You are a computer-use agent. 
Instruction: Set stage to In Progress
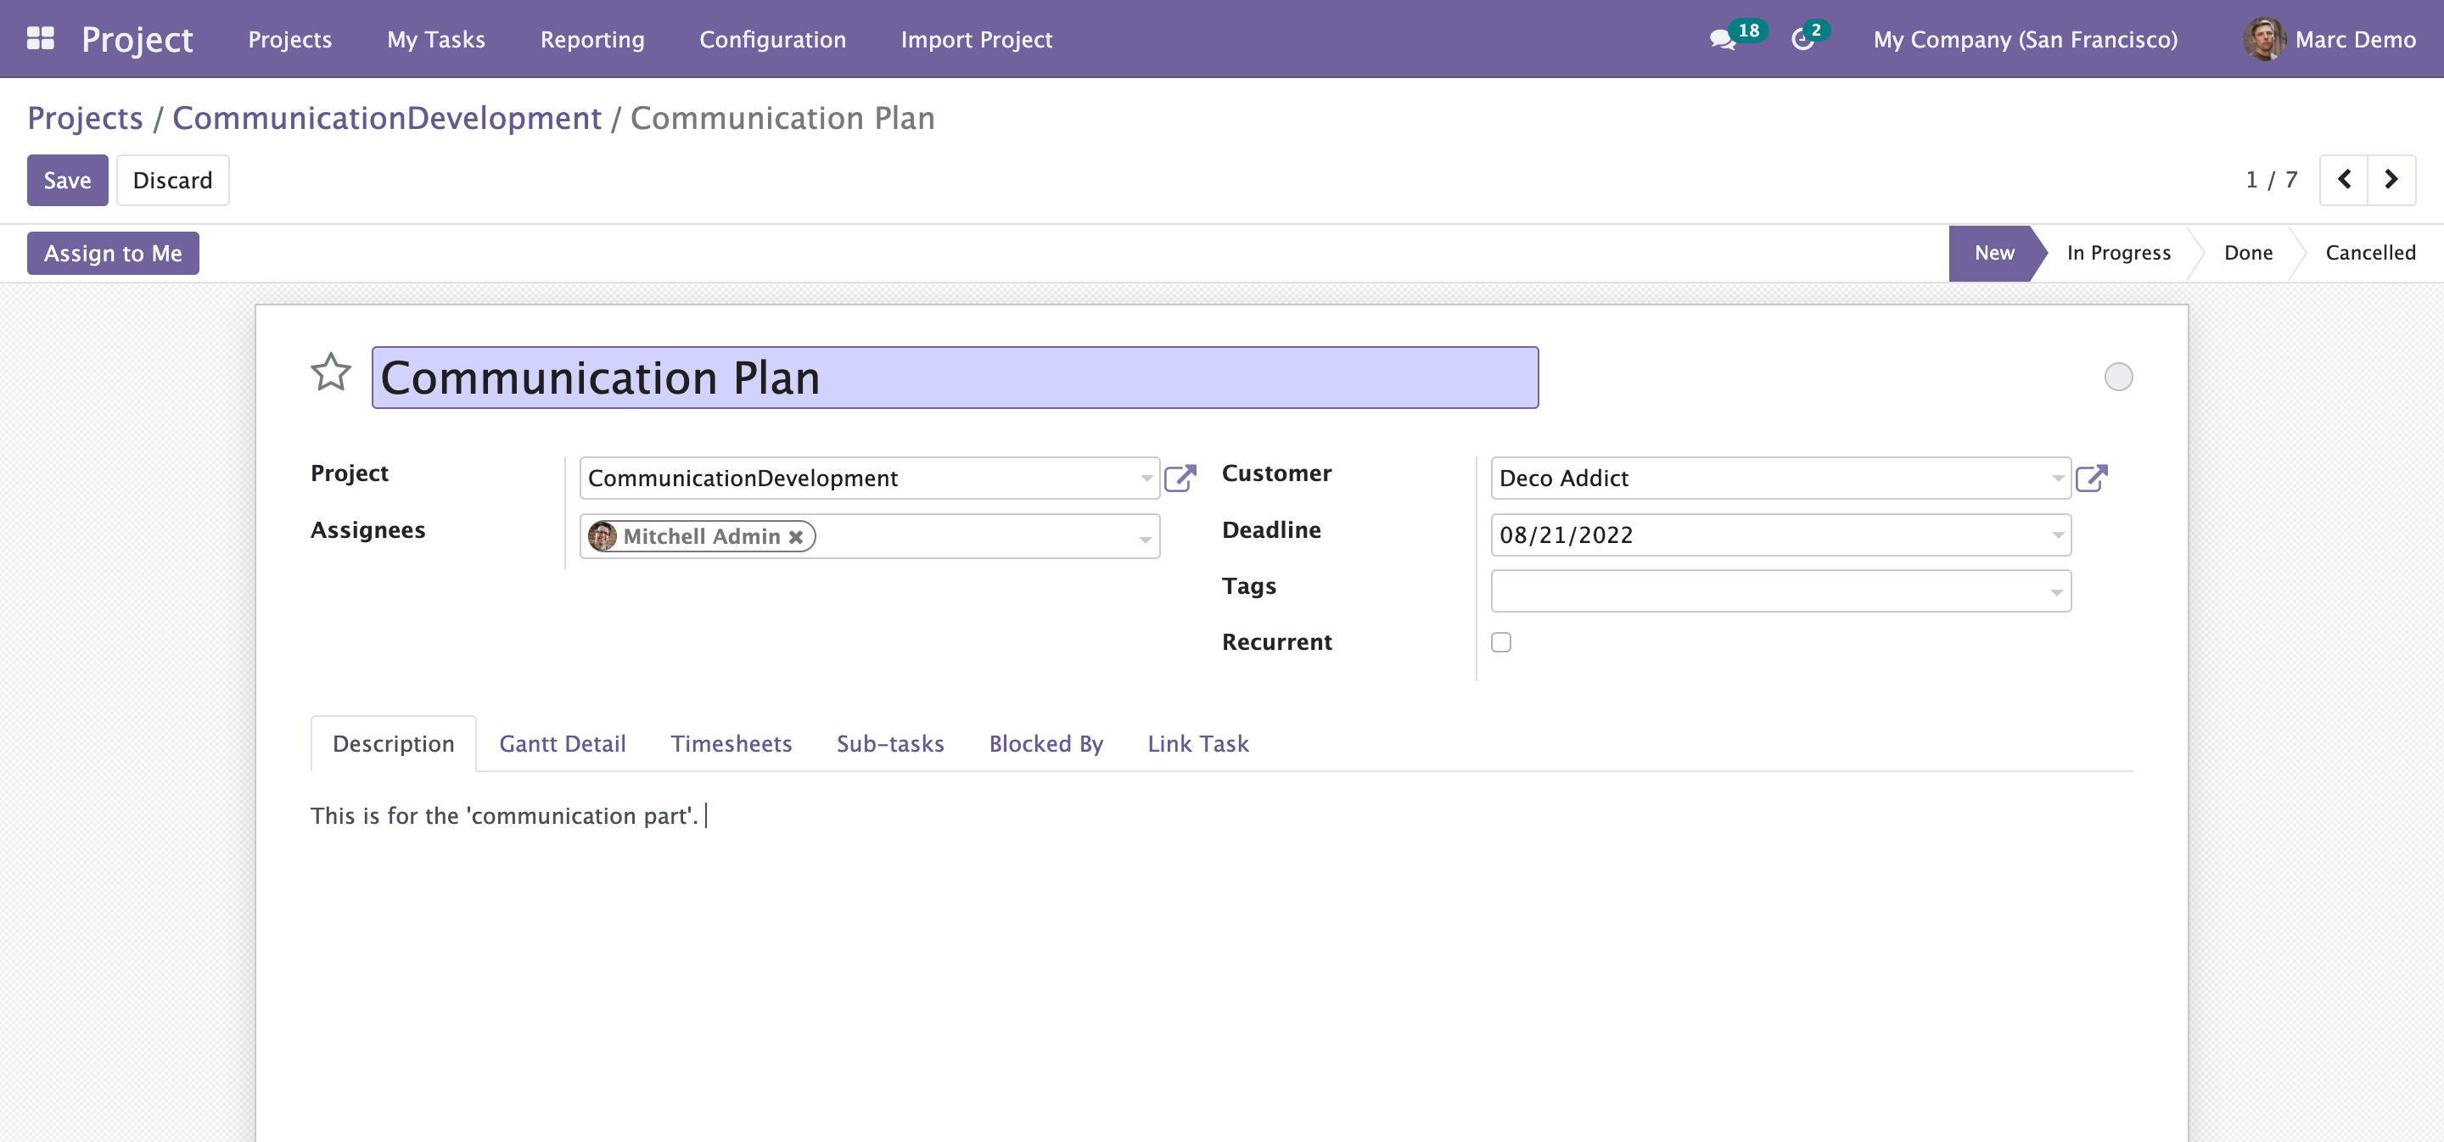[2117, 253]
